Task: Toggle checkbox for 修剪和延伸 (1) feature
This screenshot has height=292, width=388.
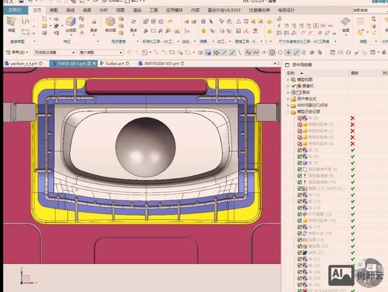Action: point(300,124)
